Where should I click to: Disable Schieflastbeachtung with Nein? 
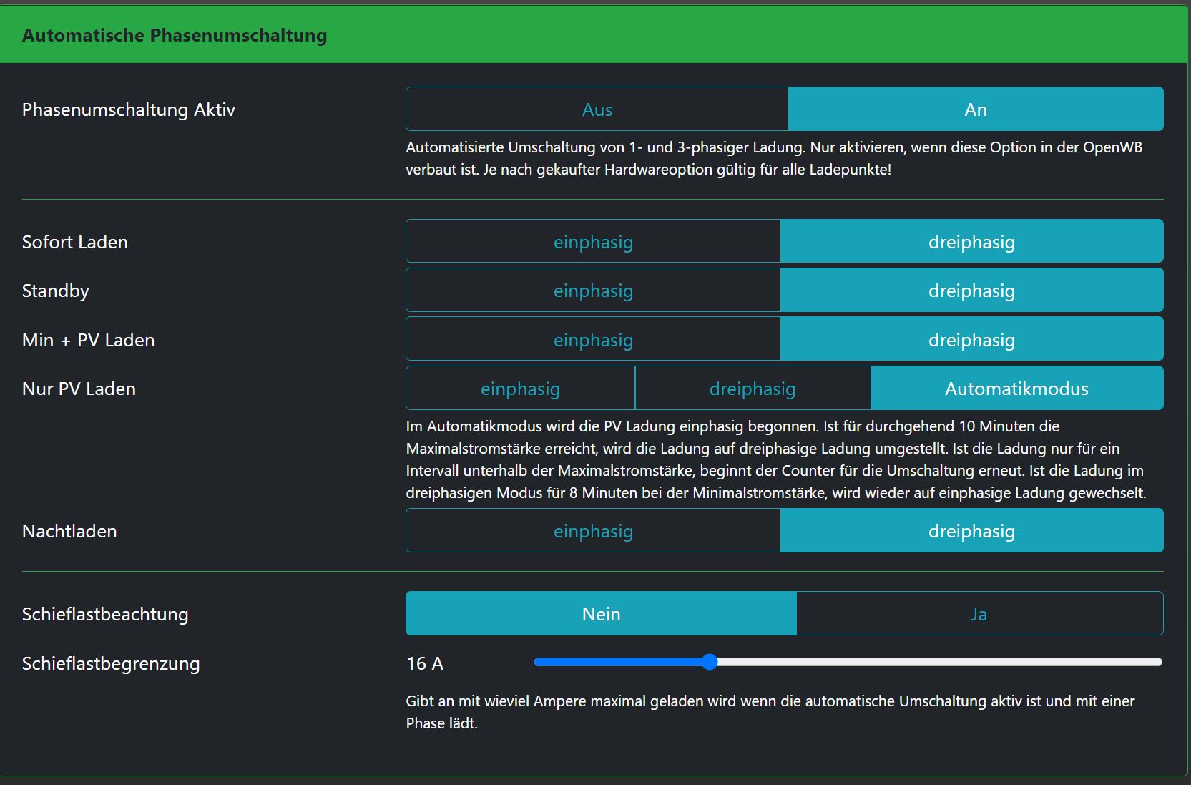coord(601,614)
